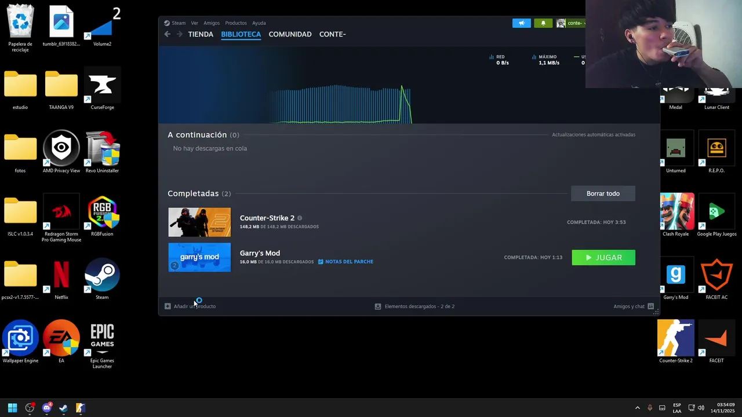Go back in Steam navigation
This screenshot has width=742, height=417.
click(x=168, y=34)
